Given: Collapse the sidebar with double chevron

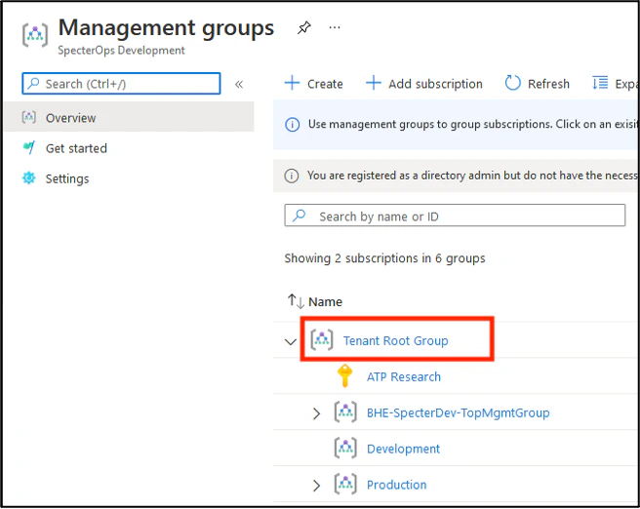Looking at the screenshot, I should pyautogui.click(x=239, y=85).
